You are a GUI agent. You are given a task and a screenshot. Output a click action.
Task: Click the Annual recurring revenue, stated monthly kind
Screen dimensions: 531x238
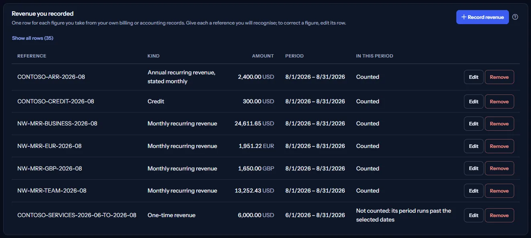point(181,77)
